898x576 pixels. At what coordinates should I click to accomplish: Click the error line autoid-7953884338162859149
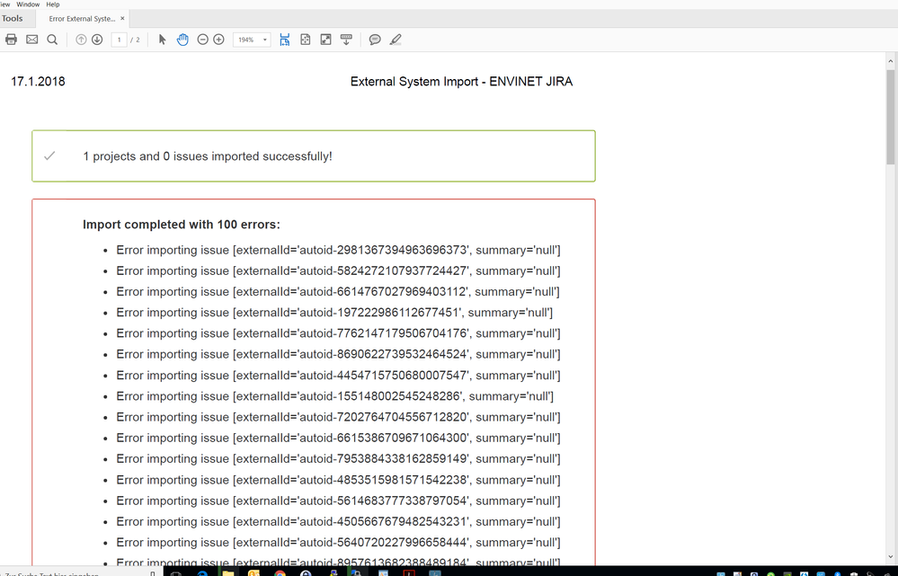click(338, 458)
